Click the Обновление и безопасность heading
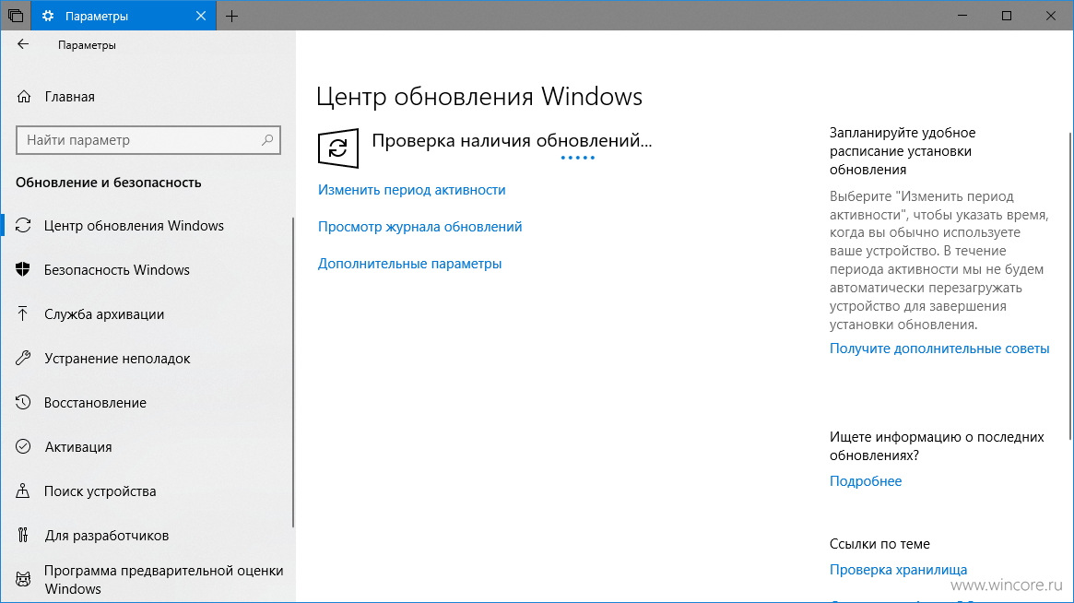This screenshot has width=1074, height=603. point(108,183)
